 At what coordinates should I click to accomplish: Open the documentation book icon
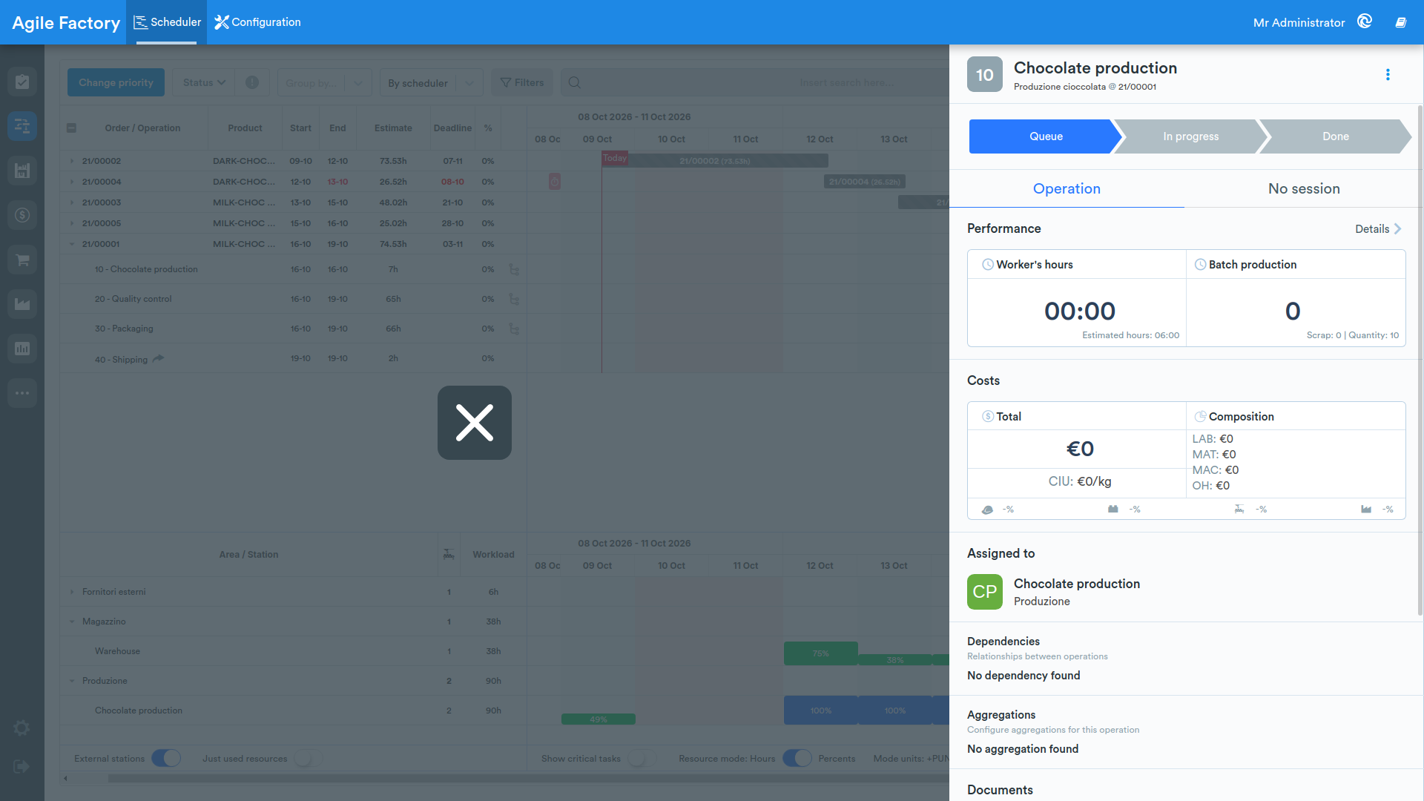pos(1401,22)
